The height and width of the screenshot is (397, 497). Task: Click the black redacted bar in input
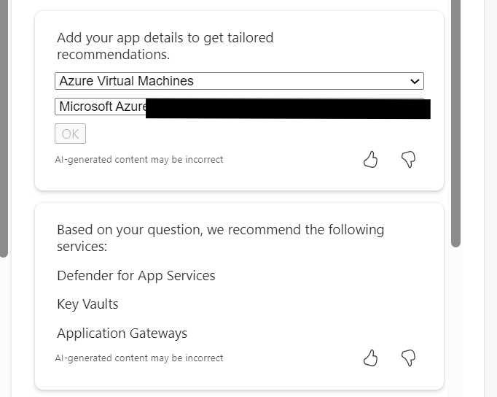288,109
